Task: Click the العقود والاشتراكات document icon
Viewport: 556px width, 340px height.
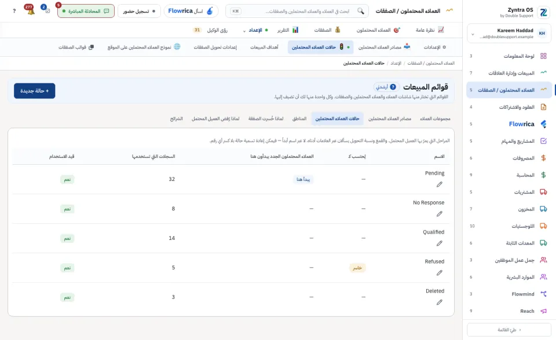Action: click(x=543, y=107)
